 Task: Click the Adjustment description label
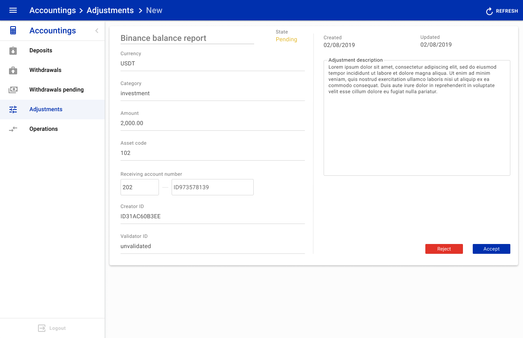pos(355,60)
